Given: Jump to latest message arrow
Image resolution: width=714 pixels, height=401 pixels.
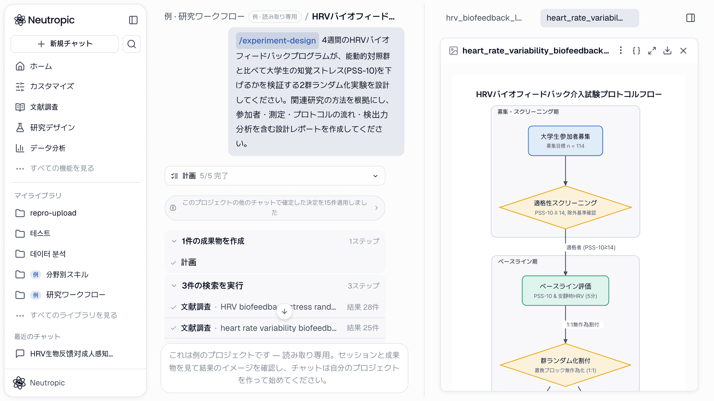Looking at the screenshot, I should [x=284, y=311].
